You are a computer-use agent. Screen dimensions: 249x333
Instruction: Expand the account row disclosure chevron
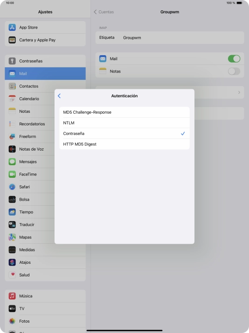pos(239,93)
